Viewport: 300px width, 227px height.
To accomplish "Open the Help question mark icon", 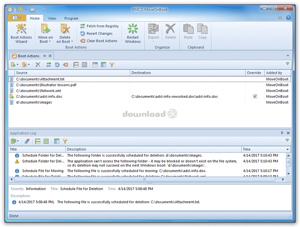I will click(288, 18).
